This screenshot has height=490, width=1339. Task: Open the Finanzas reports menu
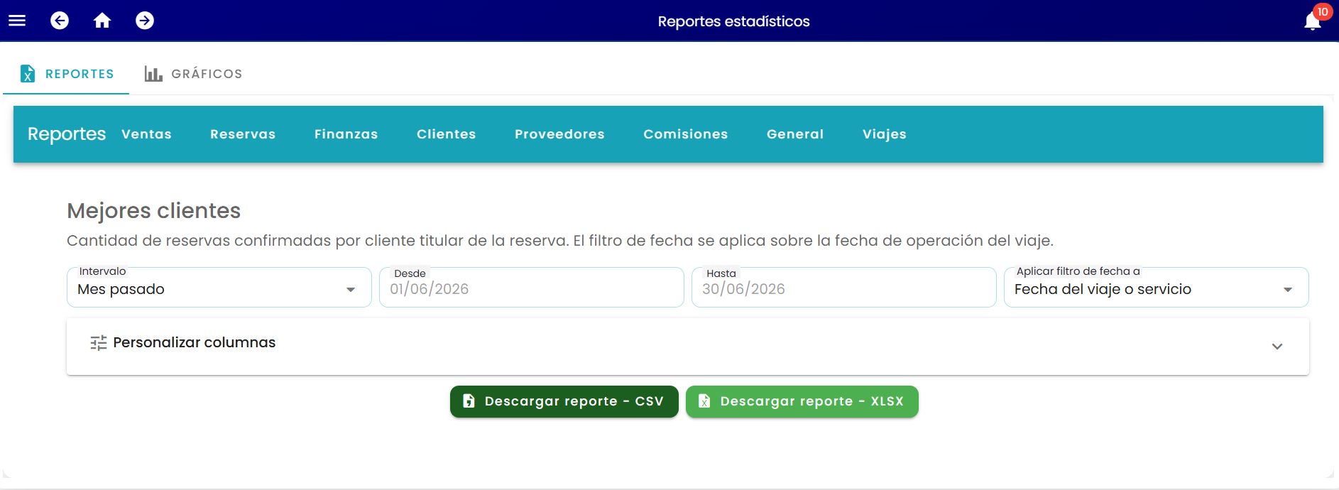pyautogui.click(x=346, y=134)
